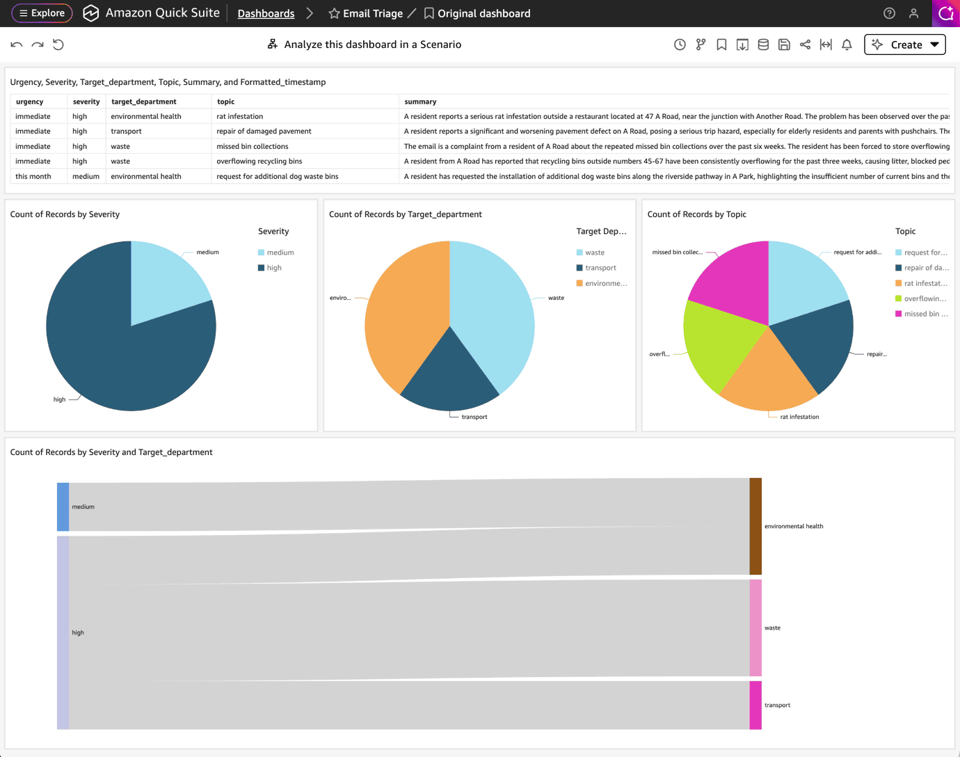960x757 pixels.
Task: Open the help question mark icon
Action: [889, 13]
